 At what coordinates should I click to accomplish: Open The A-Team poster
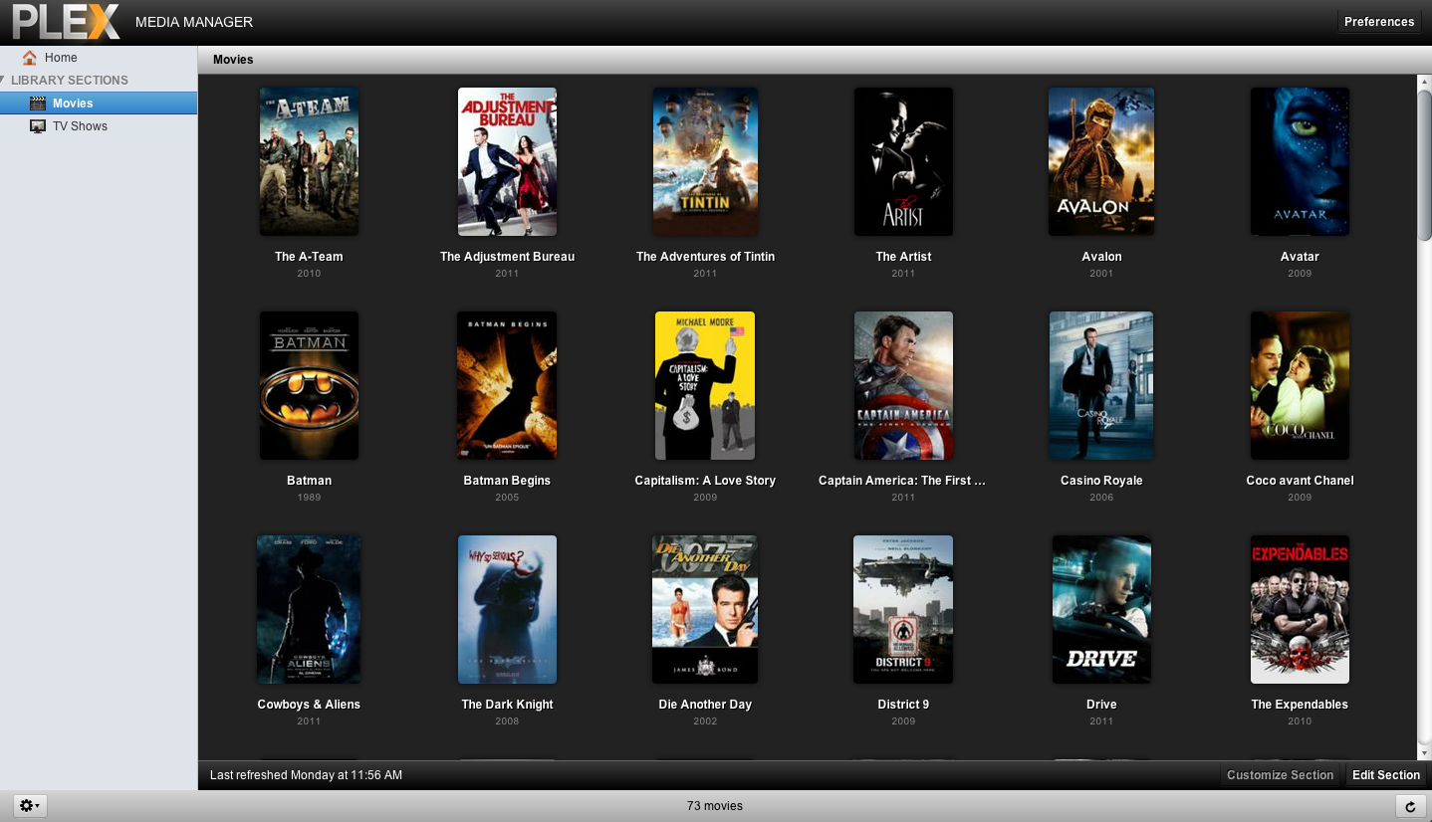(309, 161)
